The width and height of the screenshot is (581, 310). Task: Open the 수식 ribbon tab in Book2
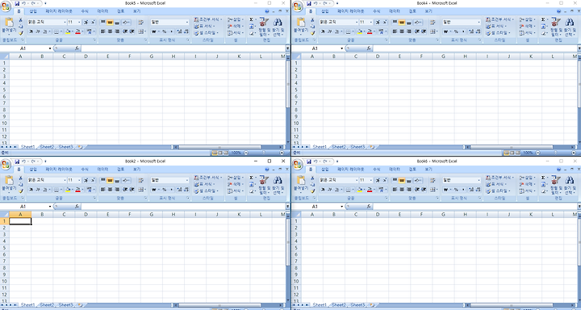click(x=85, y=170)
